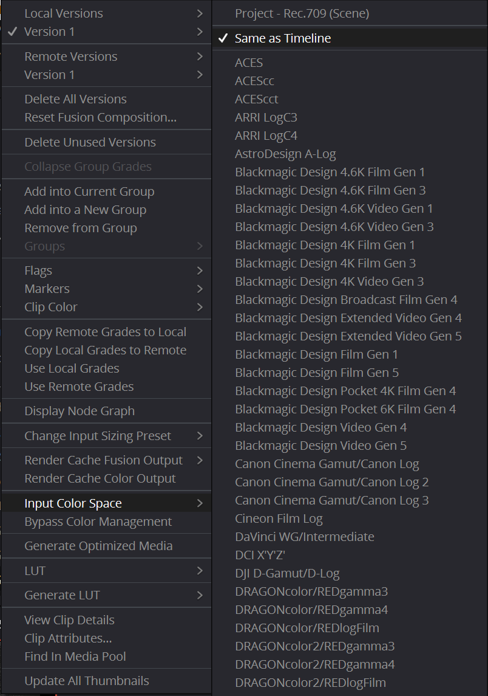Choose Blackmagic Design Broadcast Film Gen 4
The width and height of the screenshot is (488, 696).
[350, 300]
